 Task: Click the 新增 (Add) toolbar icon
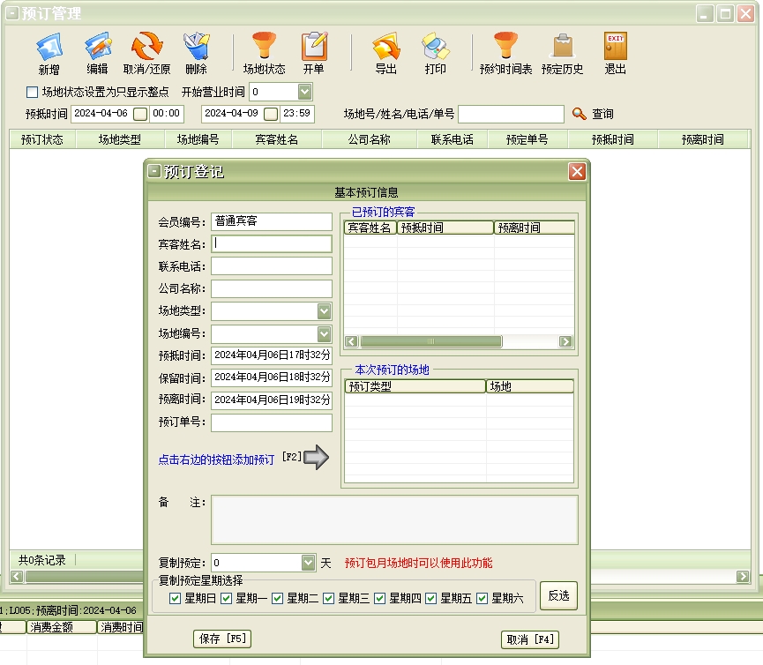49,47
